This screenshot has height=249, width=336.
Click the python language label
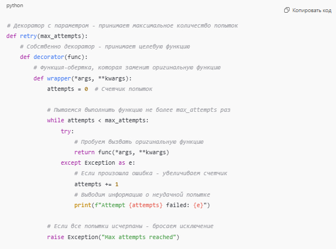tap(14, 5)
